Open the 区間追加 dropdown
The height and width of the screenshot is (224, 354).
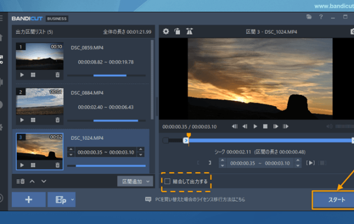tap(135, 182)
